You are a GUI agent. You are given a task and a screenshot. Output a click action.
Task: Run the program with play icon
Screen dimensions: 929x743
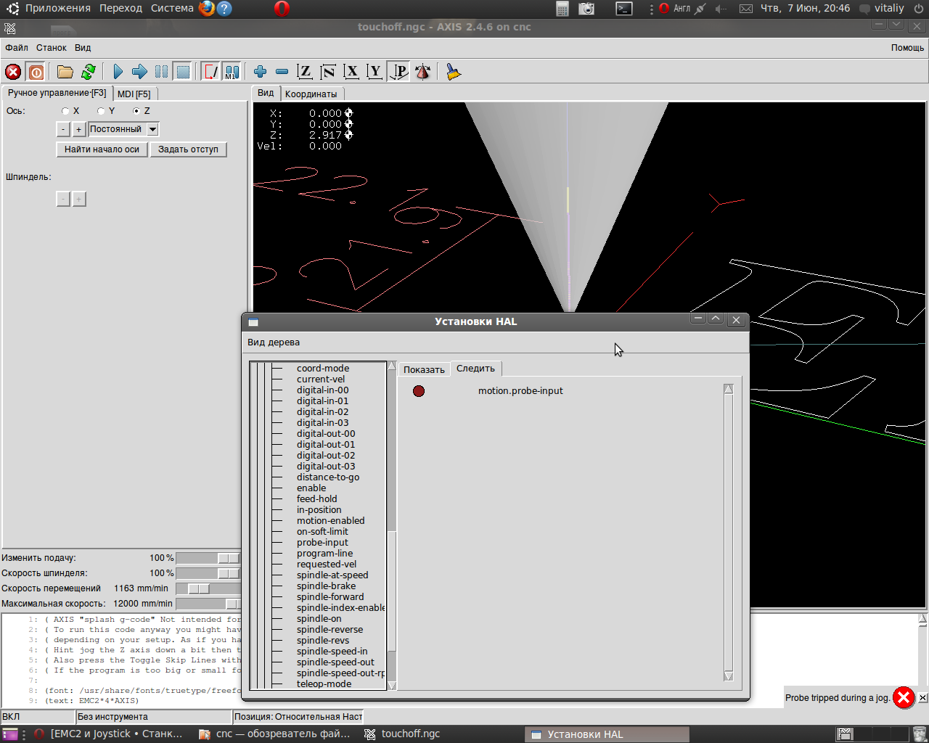tap(118, 72)
